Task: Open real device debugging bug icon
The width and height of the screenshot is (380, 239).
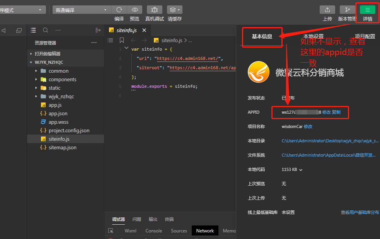Action: (154, 10)
